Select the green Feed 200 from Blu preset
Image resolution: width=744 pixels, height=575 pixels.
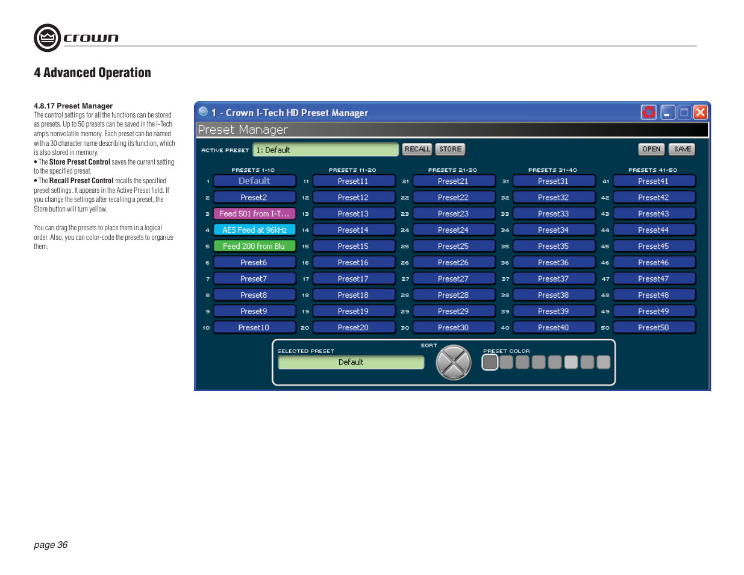click(x=254, y=246)
